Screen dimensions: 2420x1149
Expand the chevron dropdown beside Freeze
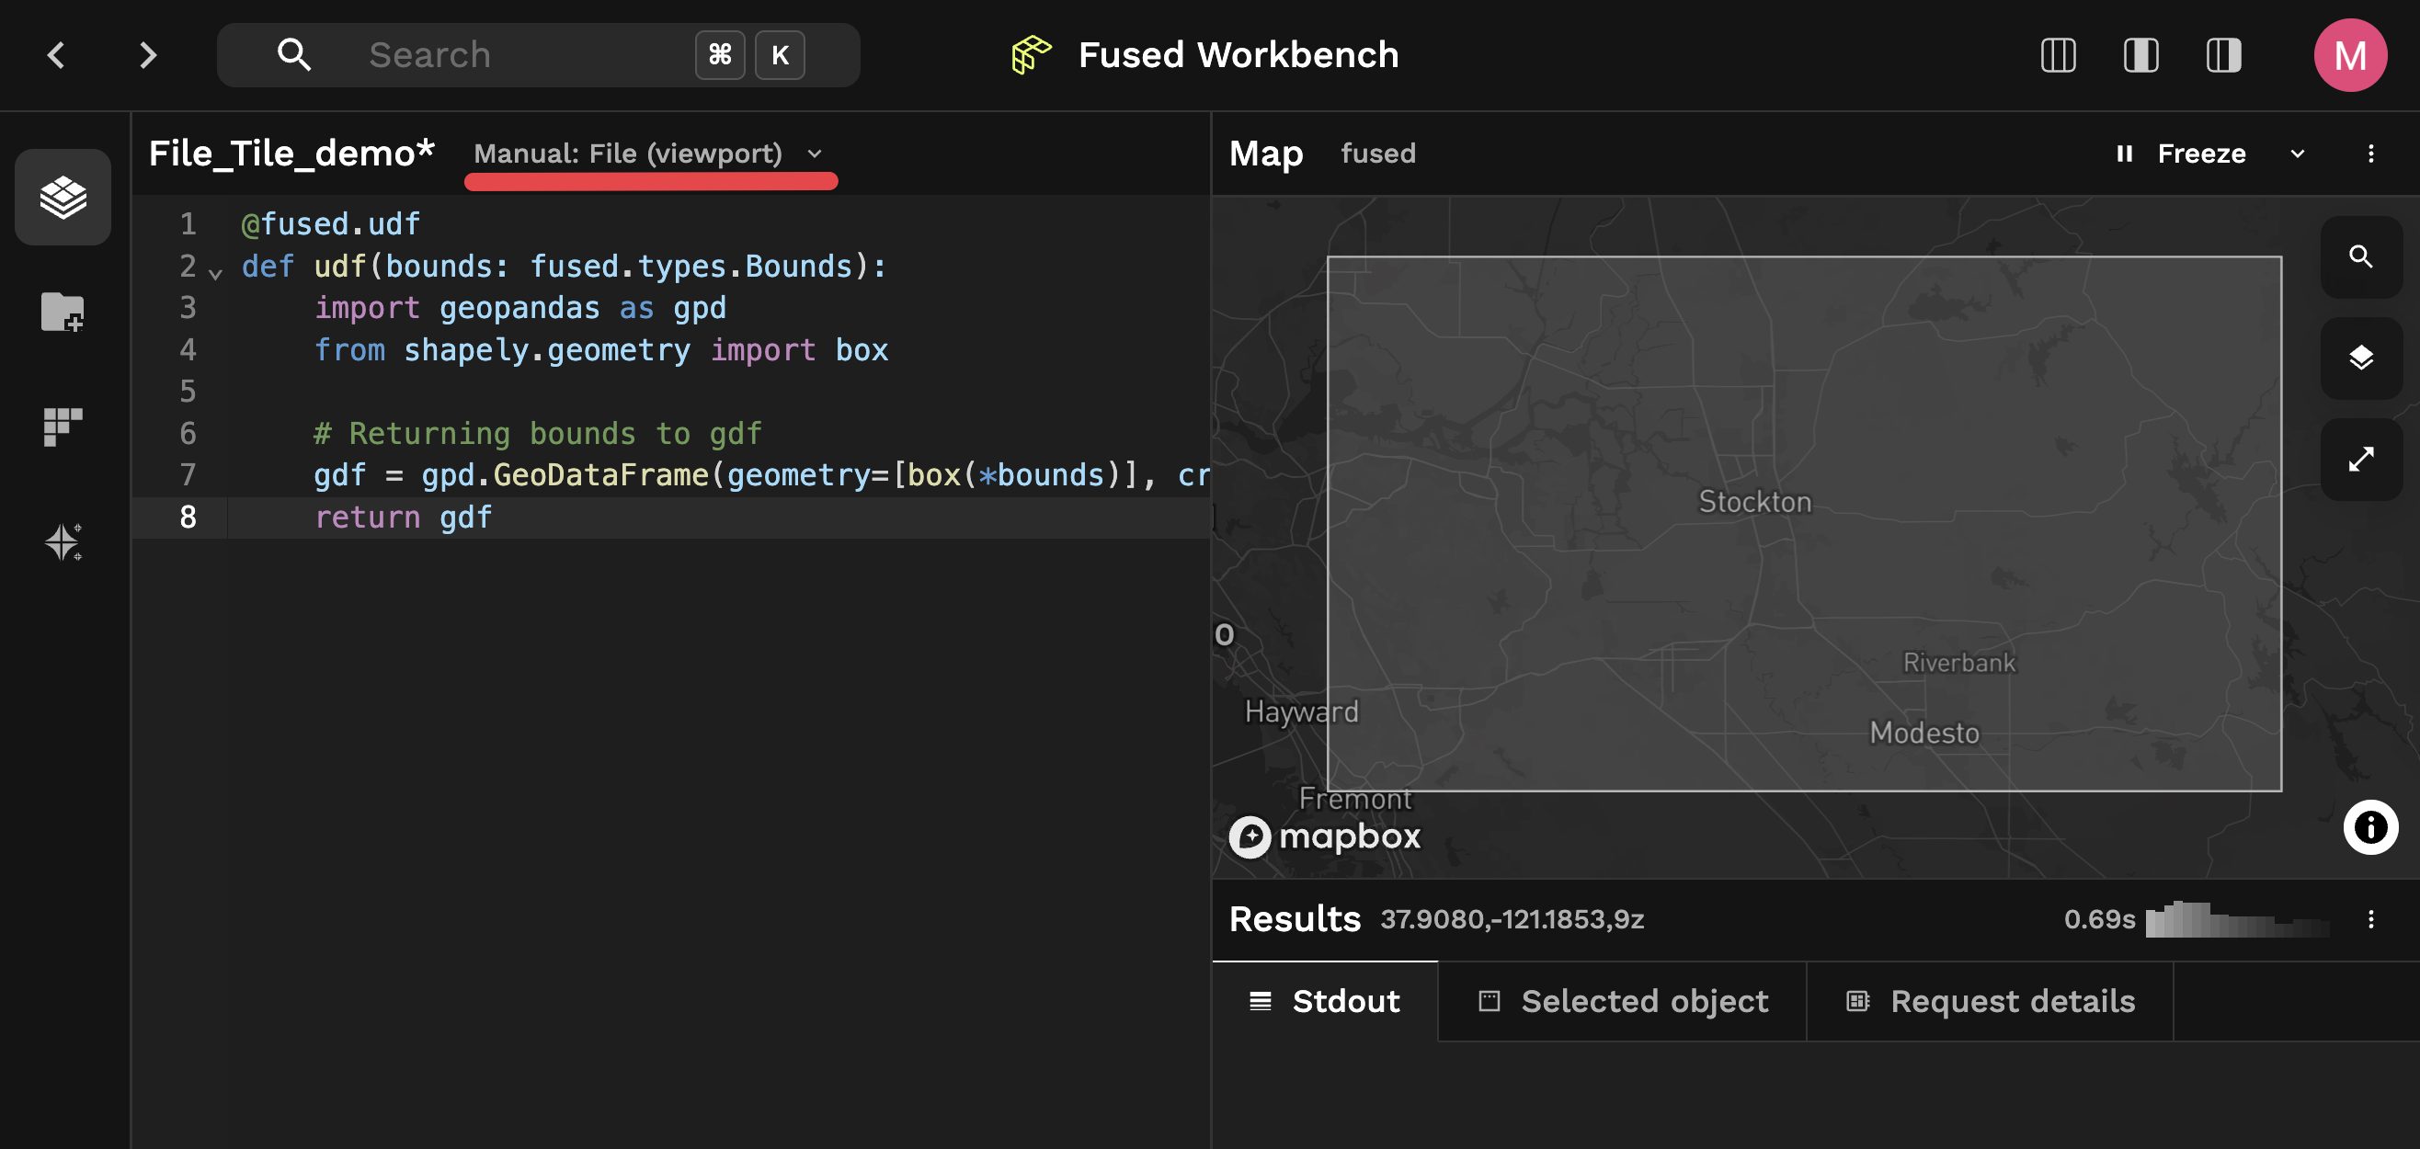[2297, 154]
